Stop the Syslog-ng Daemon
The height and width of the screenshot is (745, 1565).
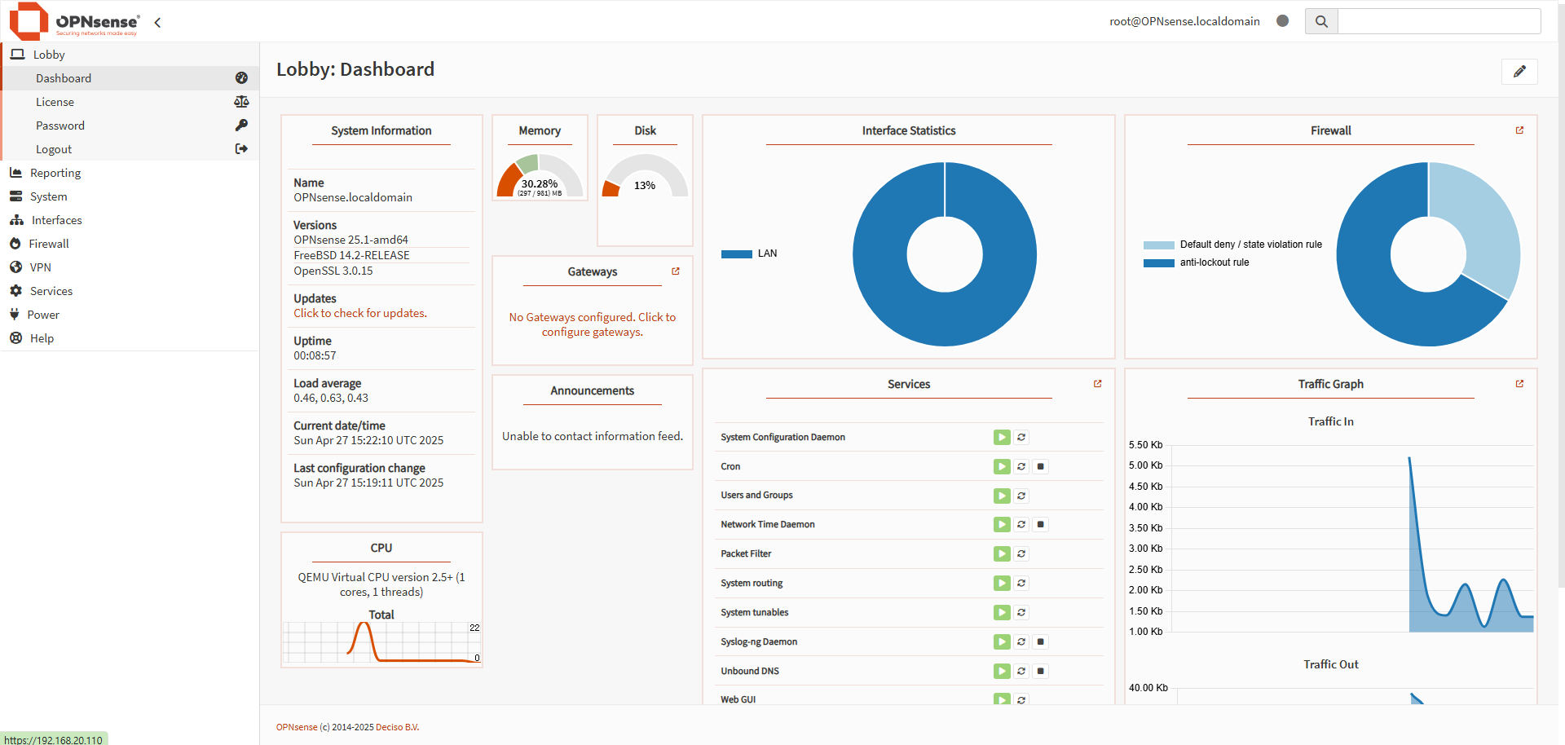pyautogui.click(x=1041, y=642)
